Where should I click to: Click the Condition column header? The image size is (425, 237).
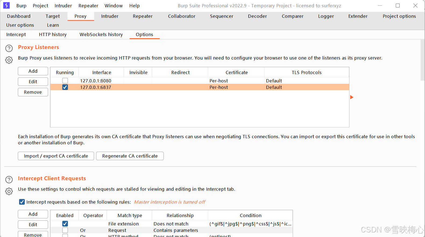tap(250, 215)
